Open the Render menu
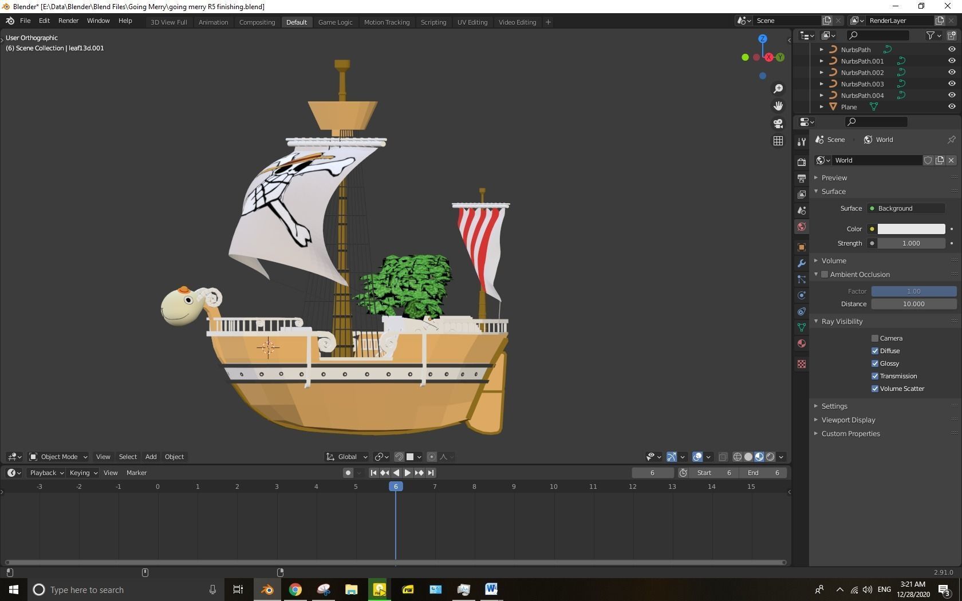This screenshot has width=962, height=601. [x=68, y=21]
